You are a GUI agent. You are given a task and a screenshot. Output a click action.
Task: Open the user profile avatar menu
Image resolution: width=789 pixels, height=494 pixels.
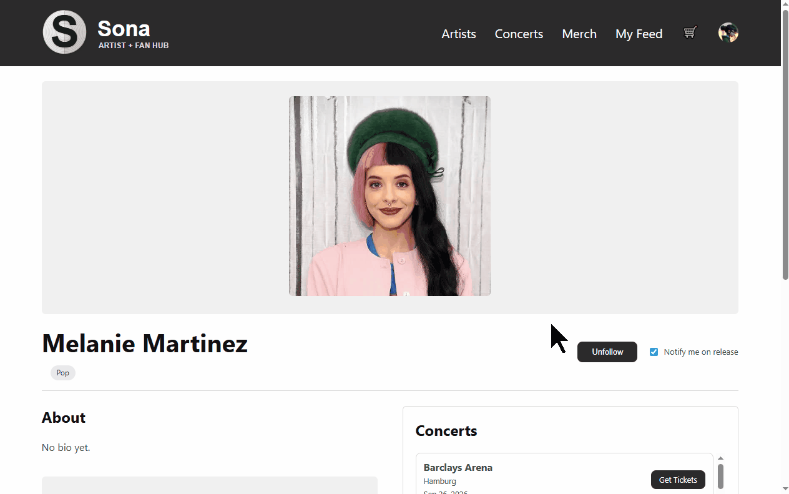(x=728, y=32)
